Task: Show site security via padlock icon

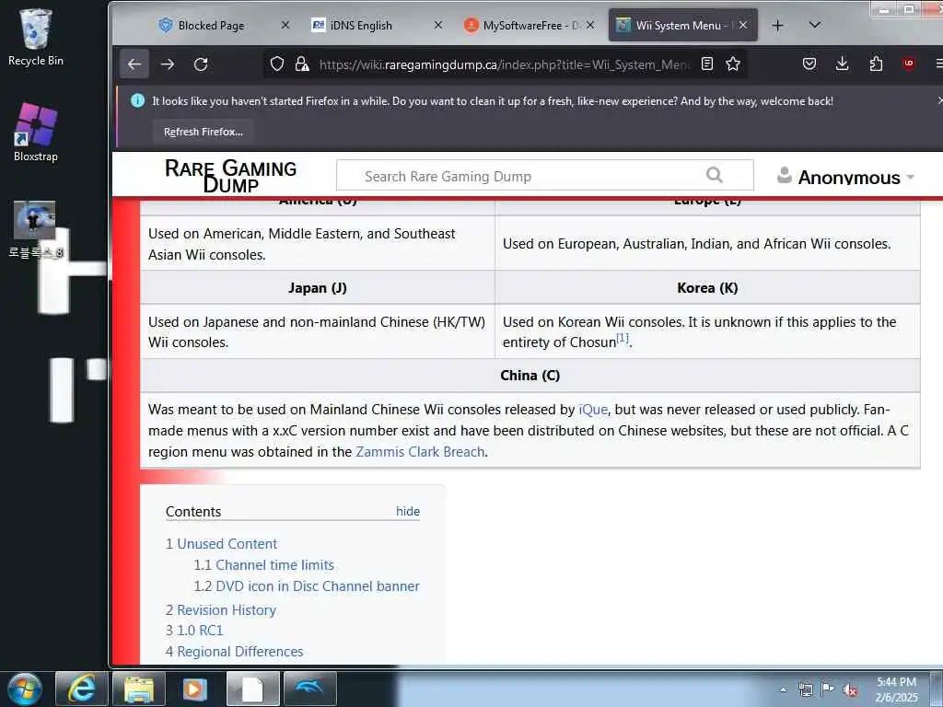Action: (x=302, y=64)
